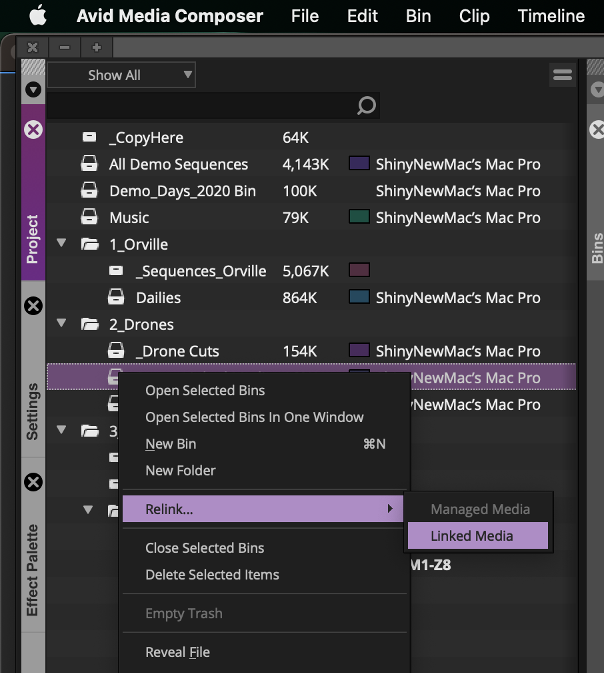Click inside the bin search field

click(200, 105)
